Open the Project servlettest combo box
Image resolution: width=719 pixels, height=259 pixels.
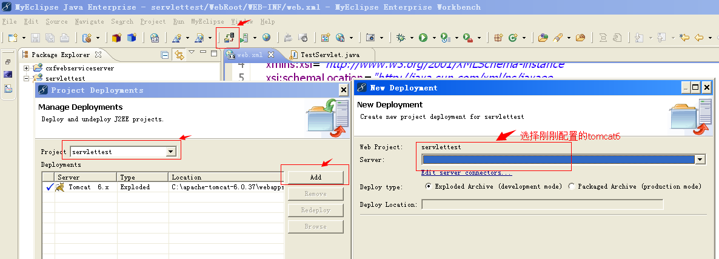(x=123, y=152)
